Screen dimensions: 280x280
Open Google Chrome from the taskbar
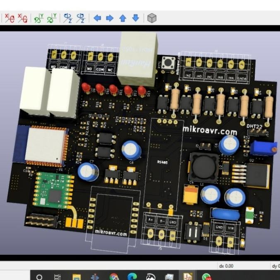tap(114, 277)
